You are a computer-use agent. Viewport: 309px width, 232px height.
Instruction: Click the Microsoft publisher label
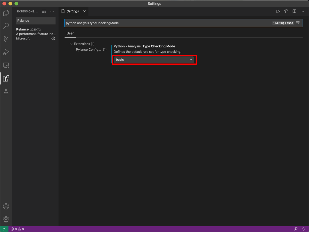point(23,38)
